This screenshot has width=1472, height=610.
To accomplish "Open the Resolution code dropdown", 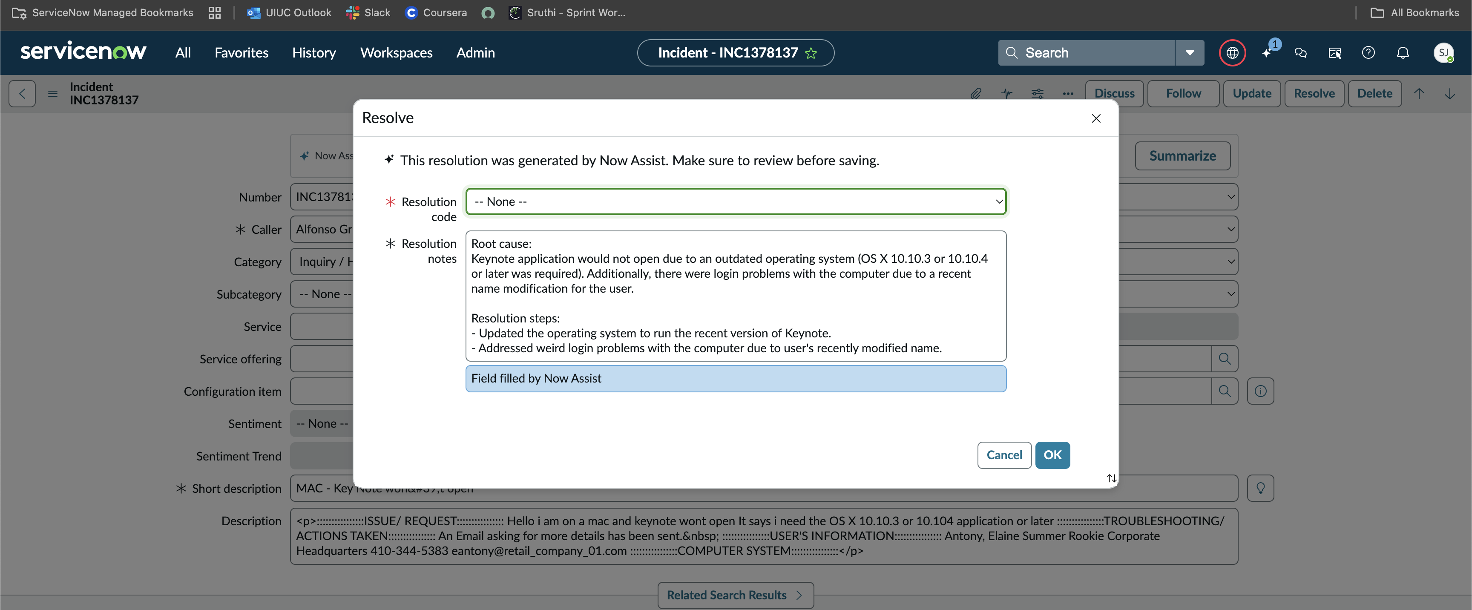I will (x=736, y=201).
